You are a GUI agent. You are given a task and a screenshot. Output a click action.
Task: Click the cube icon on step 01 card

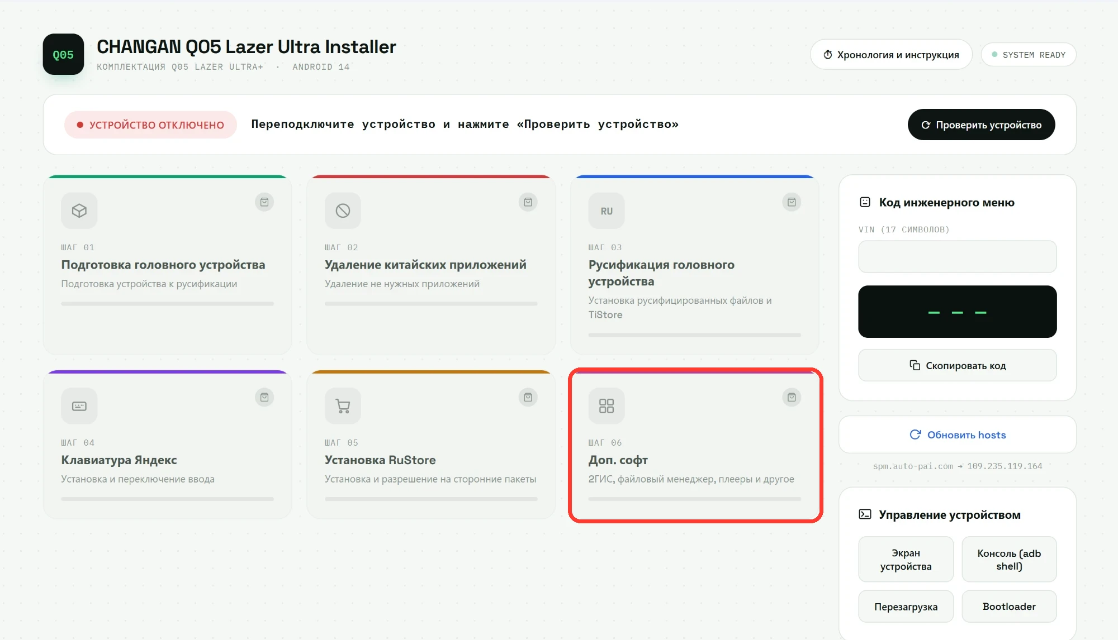click(x=79, y=211)
